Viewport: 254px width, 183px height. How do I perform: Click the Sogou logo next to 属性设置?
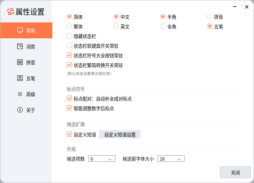(11, 11)
